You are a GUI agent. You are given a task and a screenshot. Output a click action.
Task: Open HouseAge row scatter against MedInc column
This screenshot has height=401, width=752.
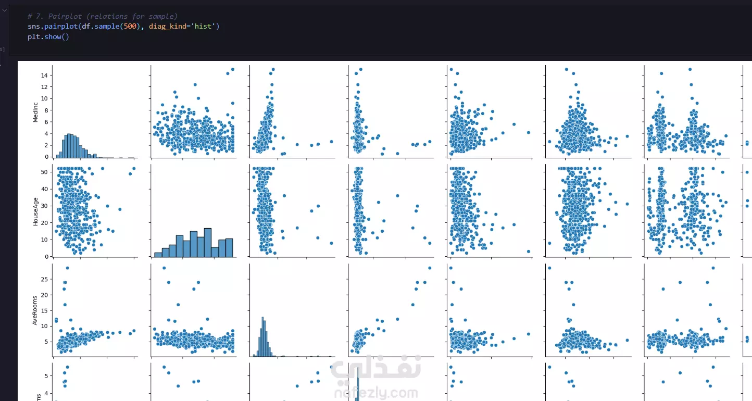94,211
